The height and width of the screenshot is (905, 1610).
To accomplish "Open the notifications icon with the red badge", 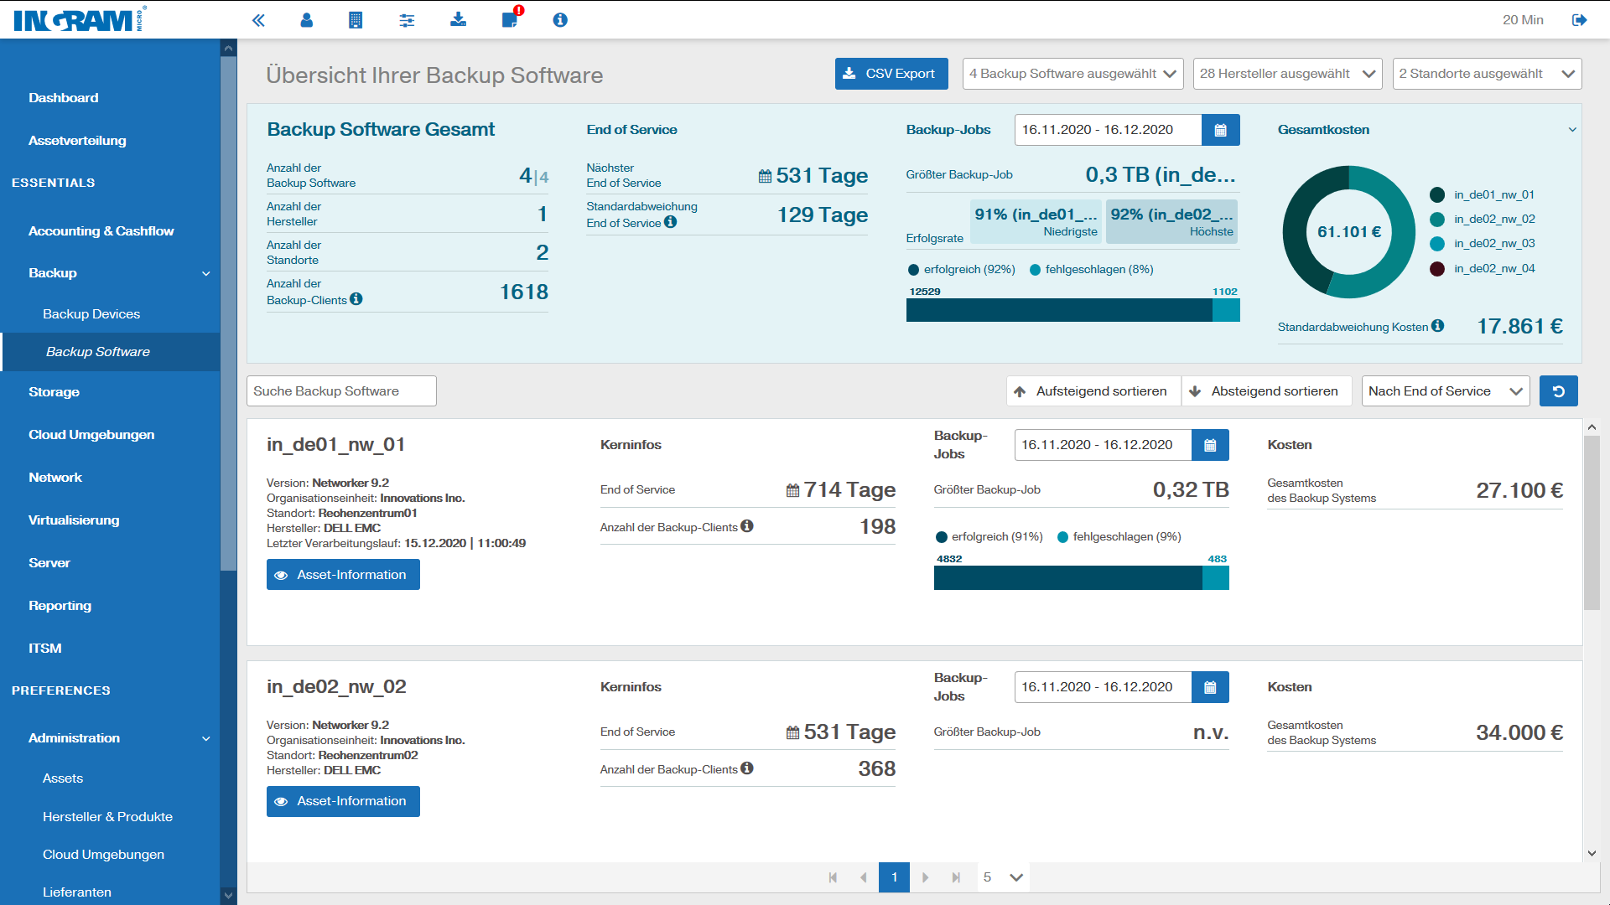I will 511,18.
